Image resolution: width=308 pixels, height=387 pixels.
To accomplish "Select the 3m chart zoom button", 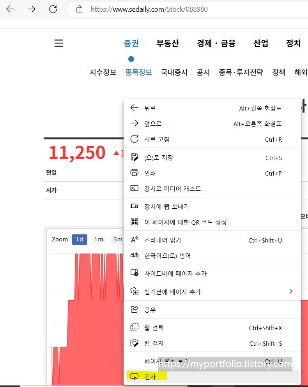I will pos(117,239).
